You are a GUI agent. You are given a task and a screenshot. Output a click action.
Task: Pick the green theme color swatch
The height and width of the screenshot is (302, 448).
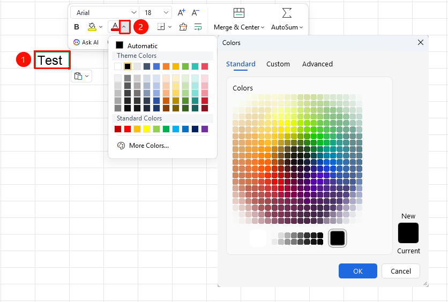[x=185, y=66]
